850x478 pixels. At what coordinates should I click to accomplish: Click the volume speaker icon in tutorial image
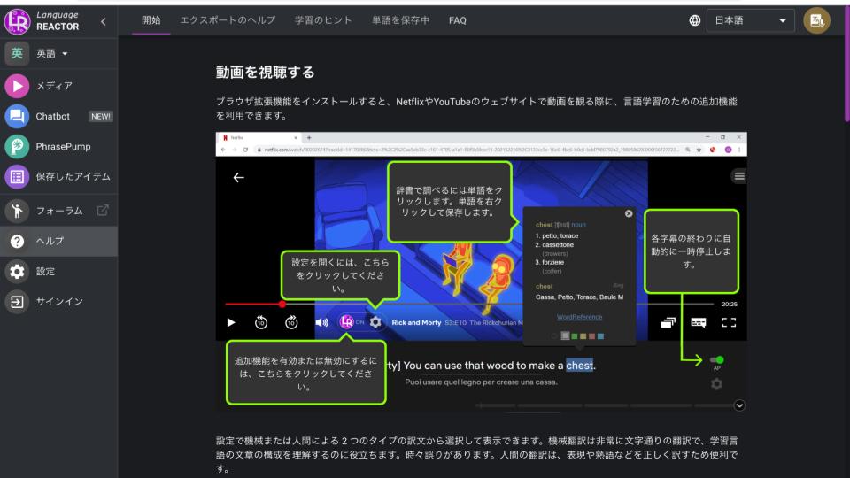click(322, 322)
